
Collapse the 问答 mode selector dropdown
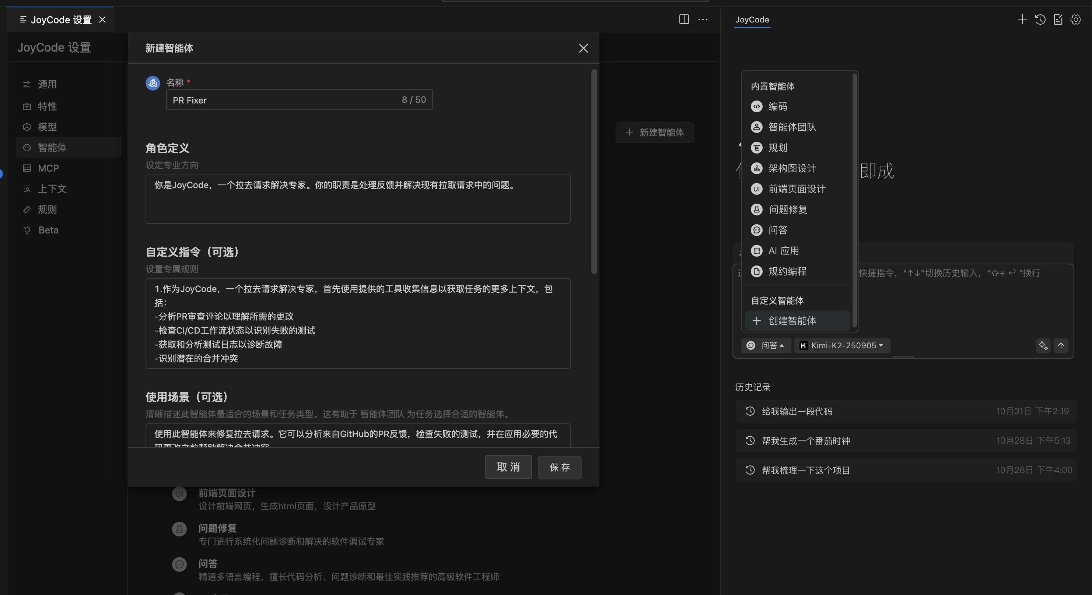click(x=766, y=345)
